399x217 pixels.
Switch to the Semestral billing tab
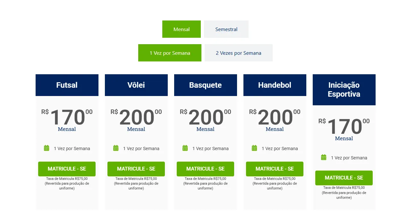pyautogui.click(x=226, y=29)
